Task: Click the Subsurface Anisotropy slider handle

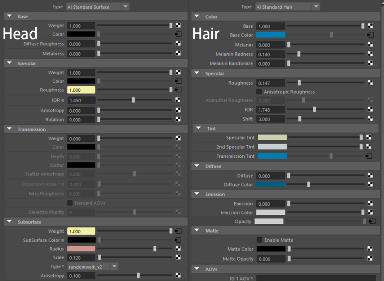Action: tap(138, 275)
